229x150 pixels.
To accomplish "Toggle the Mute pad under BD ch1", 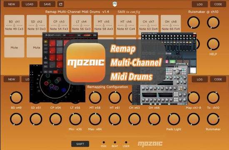I will [14, 47].
